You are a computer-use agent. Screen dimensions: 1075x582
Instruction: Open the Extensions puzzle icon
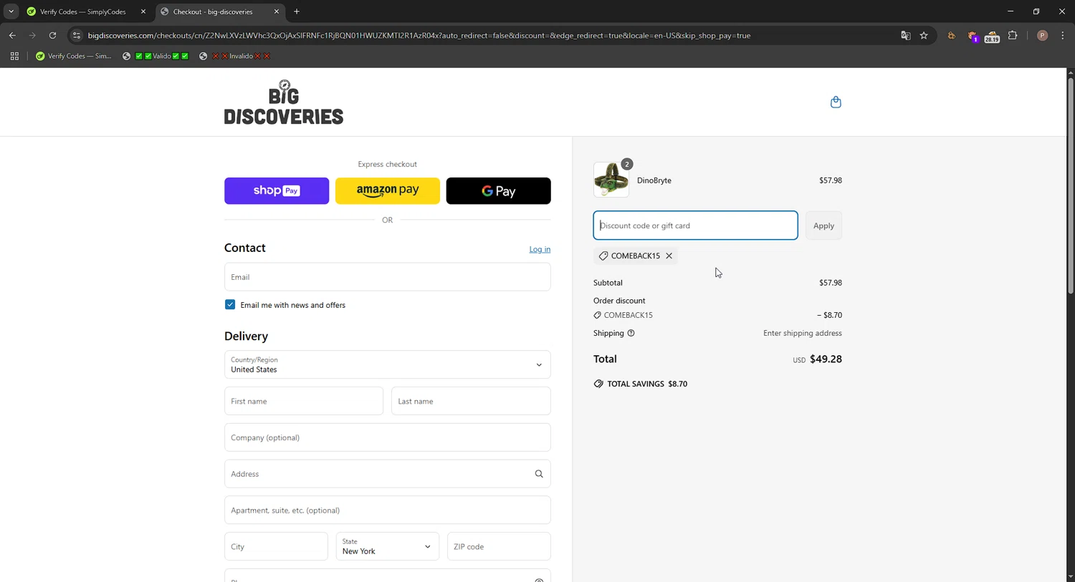point(1013,35)
